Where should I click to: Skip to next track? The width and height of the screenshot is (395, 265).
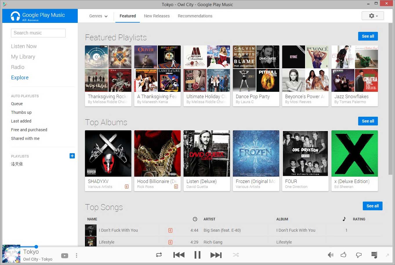(x=216, y=255)
